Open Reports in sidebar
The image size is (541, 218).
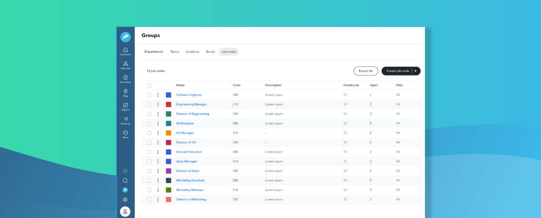click(125, 106)
